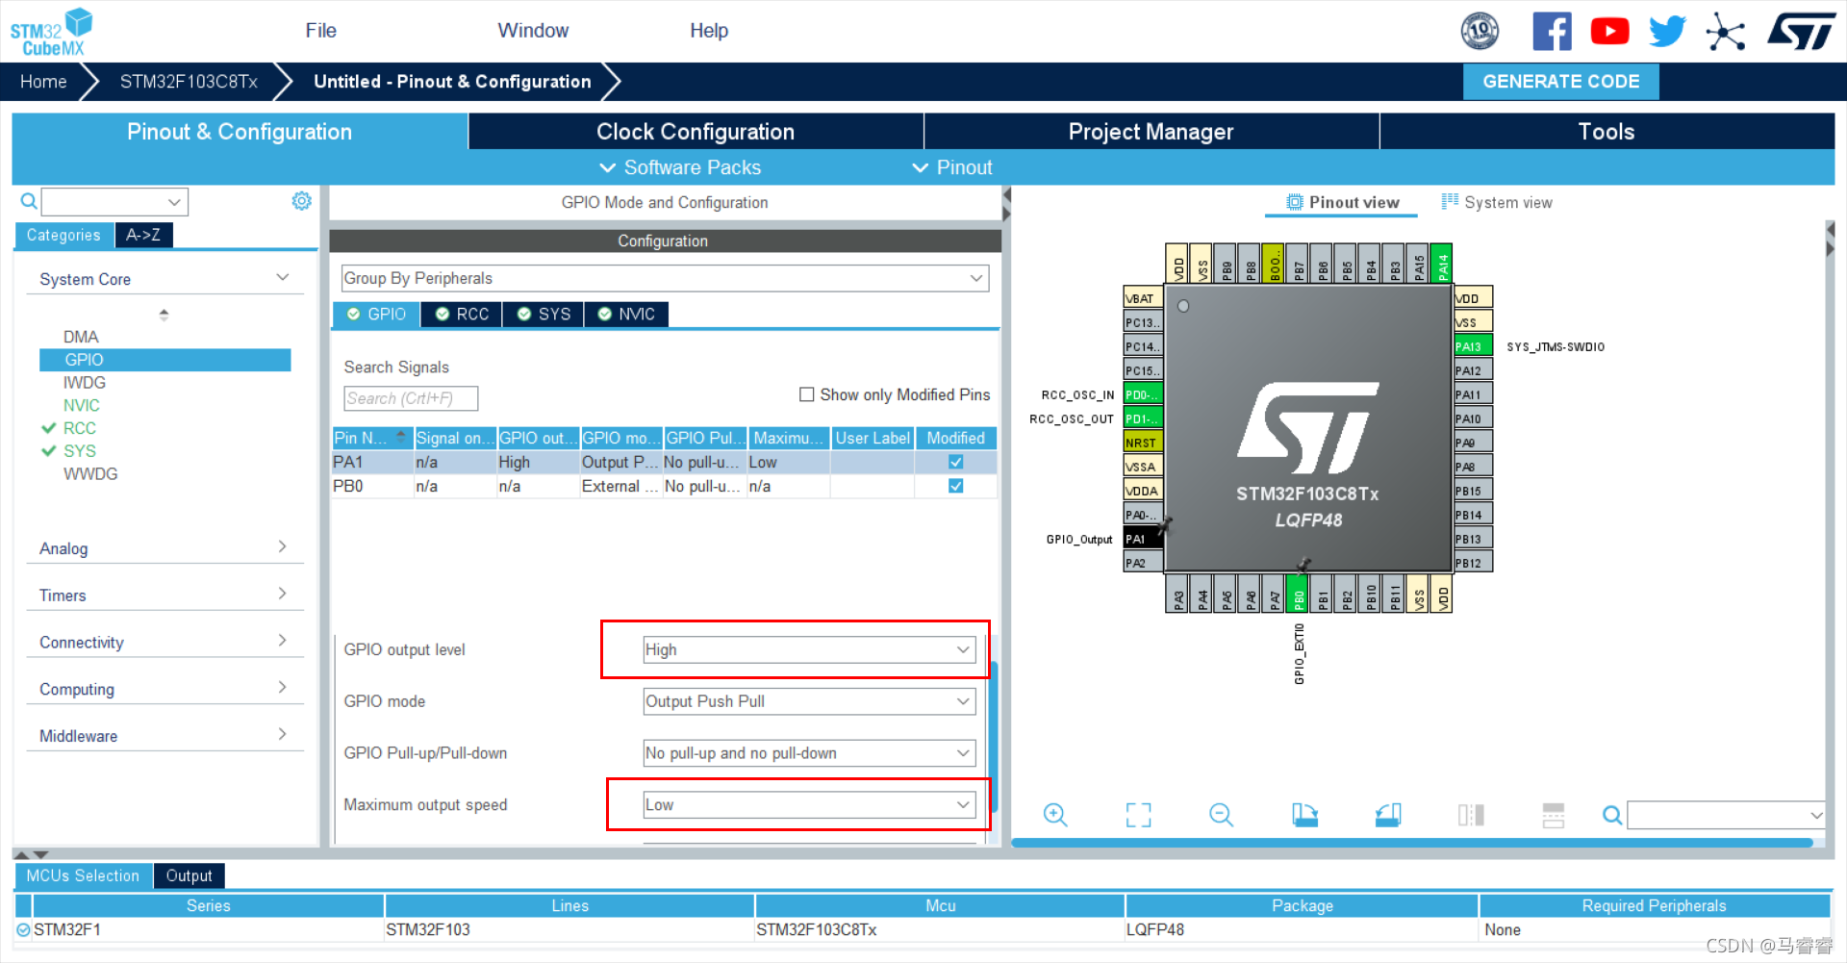Switch to the RCC configuration tab
The height and width of the screenshot is (963, 1847).
point(462,315)
